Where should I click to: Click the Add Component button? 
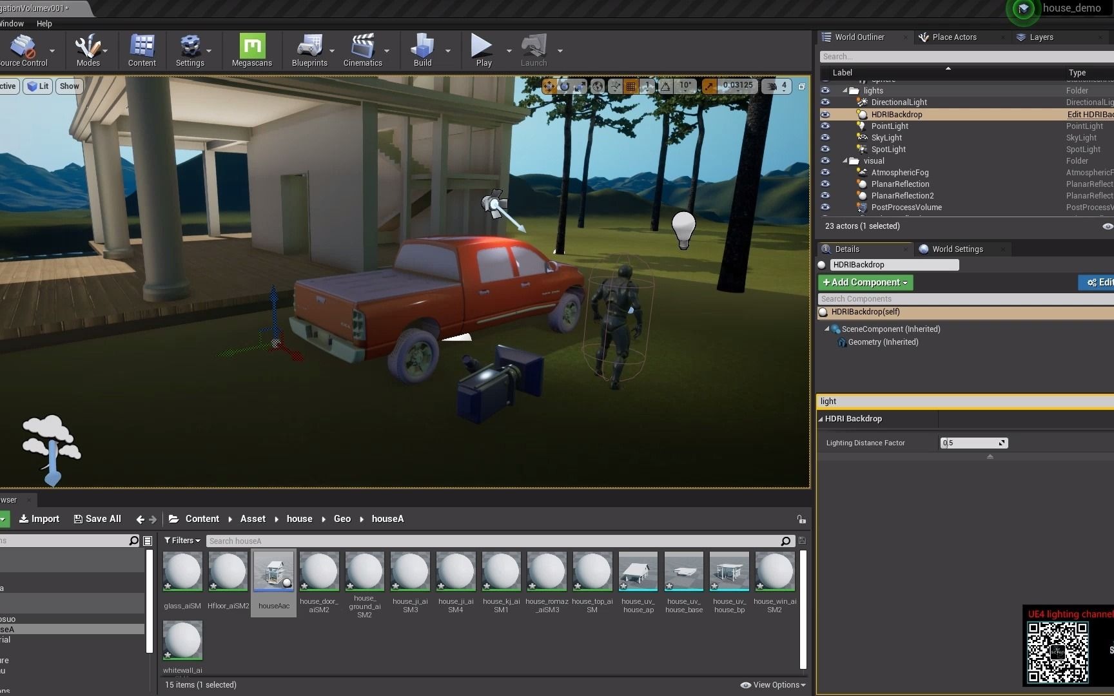865,282
